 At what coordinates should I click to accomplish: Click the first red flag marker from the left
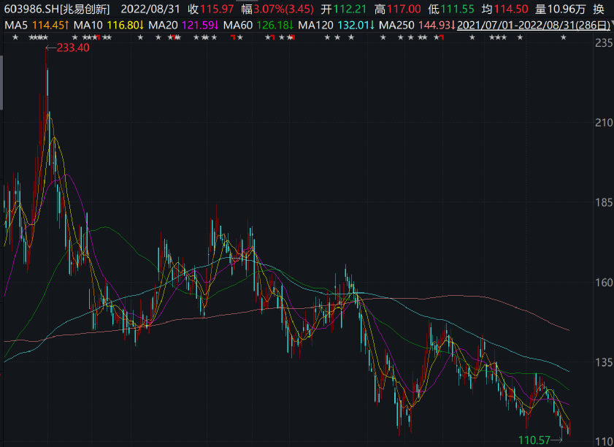[x=96, y=37]
